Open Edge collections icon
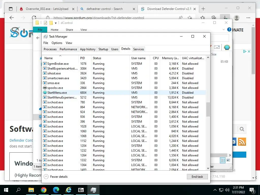The image size is (260, 195). 214,18
